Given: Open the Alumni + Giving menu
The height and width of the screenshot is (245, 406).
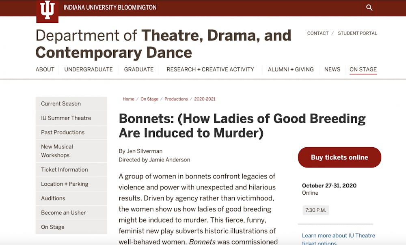Looking at the screenshot, I should 291,69.
